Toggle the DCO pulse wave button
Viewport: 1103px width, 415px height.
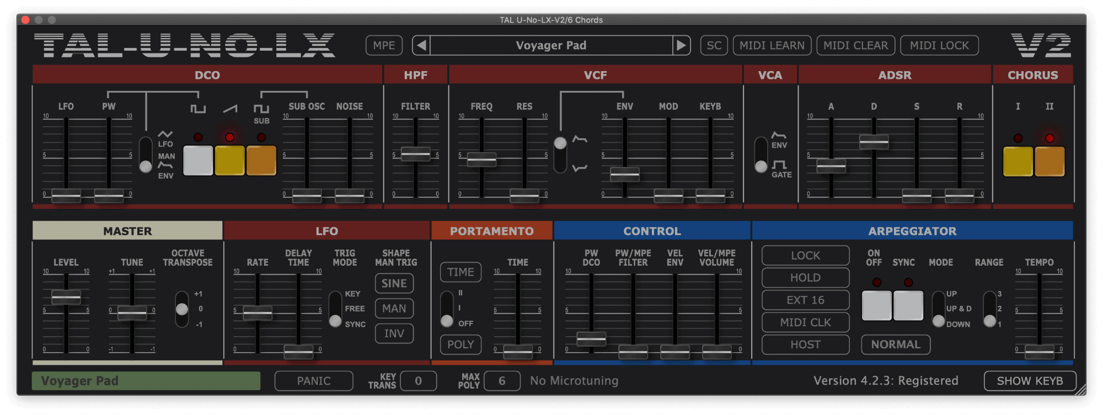[198, 160]
